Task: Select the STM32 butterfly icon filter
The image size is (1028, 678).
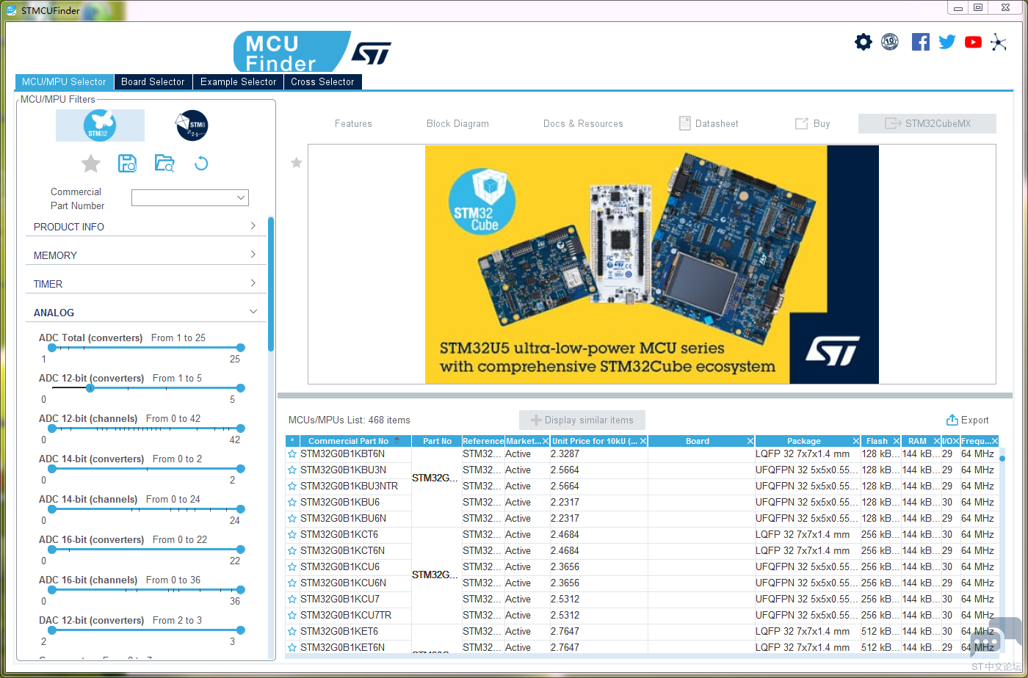Action: 100,125
